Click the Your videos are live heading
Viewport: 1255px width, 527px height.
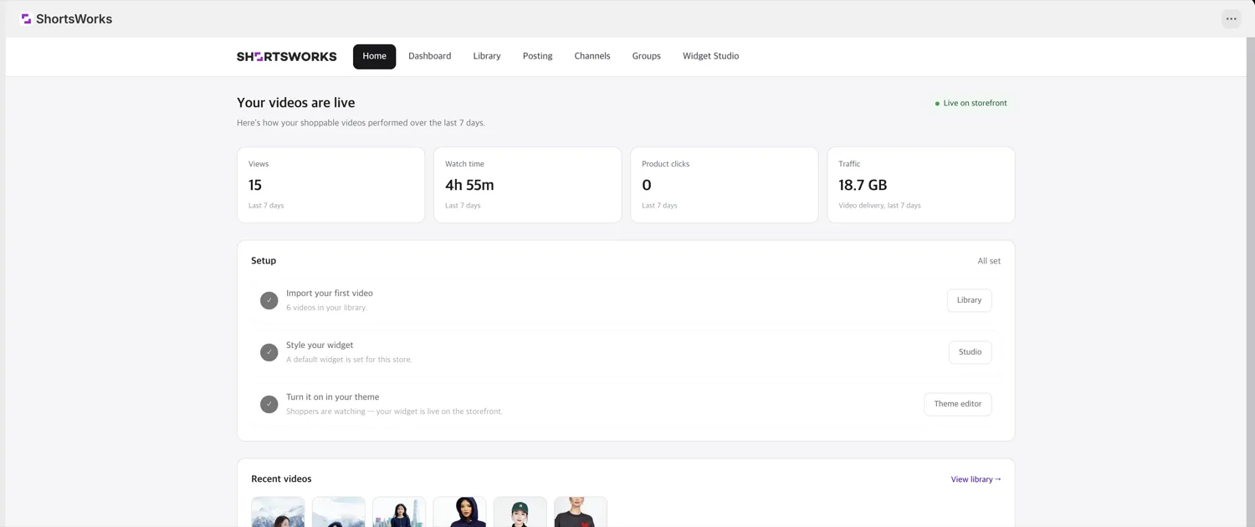pos(295,103)
